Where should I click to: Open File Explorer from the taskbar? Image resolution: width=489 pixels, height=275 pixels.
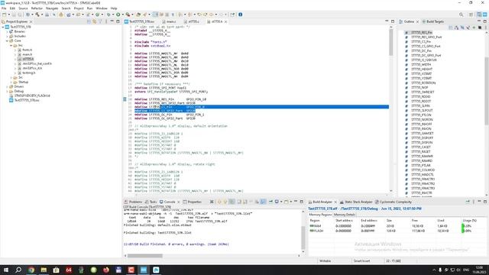[44, 270]
